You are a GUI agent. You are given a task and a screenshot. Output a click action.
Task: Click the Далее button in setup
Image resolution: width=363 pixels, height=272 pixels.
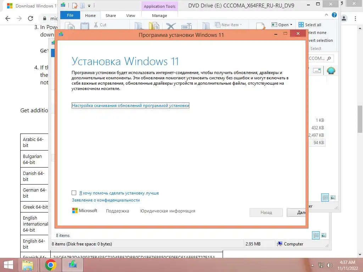tap(296, 212)
